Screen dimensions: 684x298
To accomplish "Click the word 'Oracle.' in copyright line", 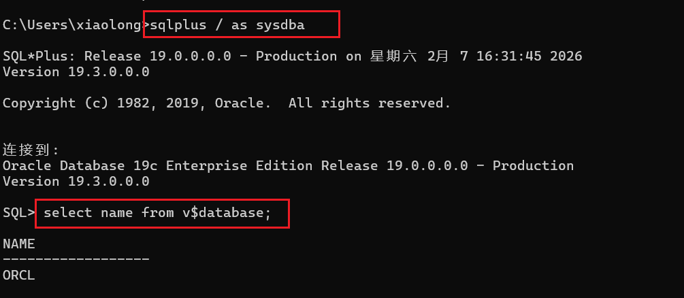I will coord(240,103).
